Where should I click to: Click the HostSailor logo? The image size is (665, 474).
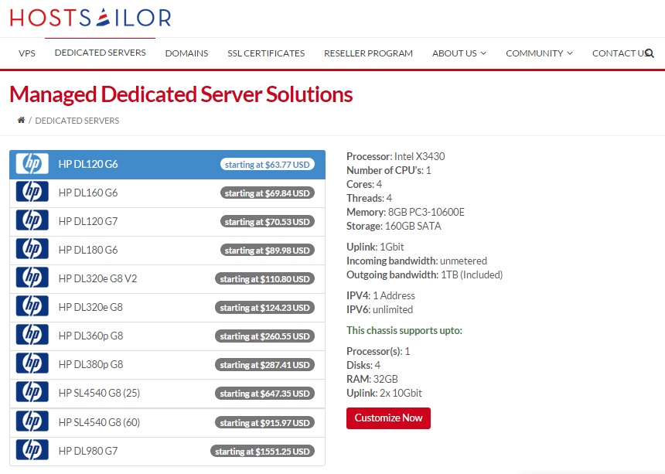click(90, 17)
